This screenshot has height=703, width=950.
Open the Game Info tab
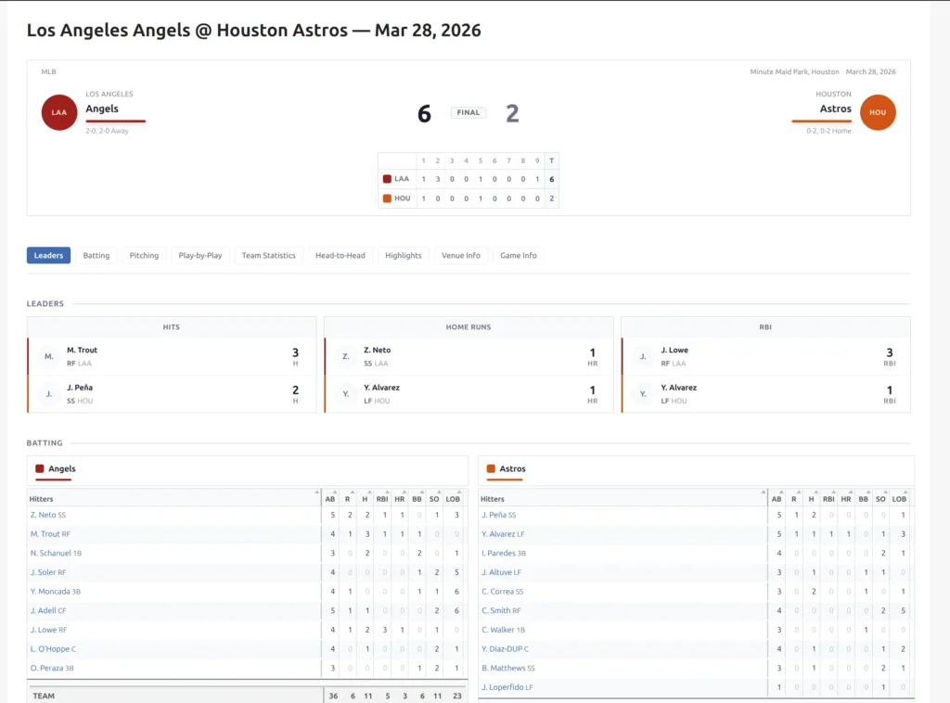pos(519,256)
